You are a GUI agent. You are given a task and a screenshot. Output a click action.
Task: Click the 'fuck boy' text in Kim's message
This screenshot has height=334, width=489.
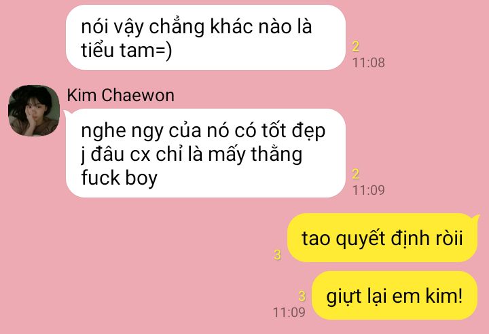click(119, 178)
